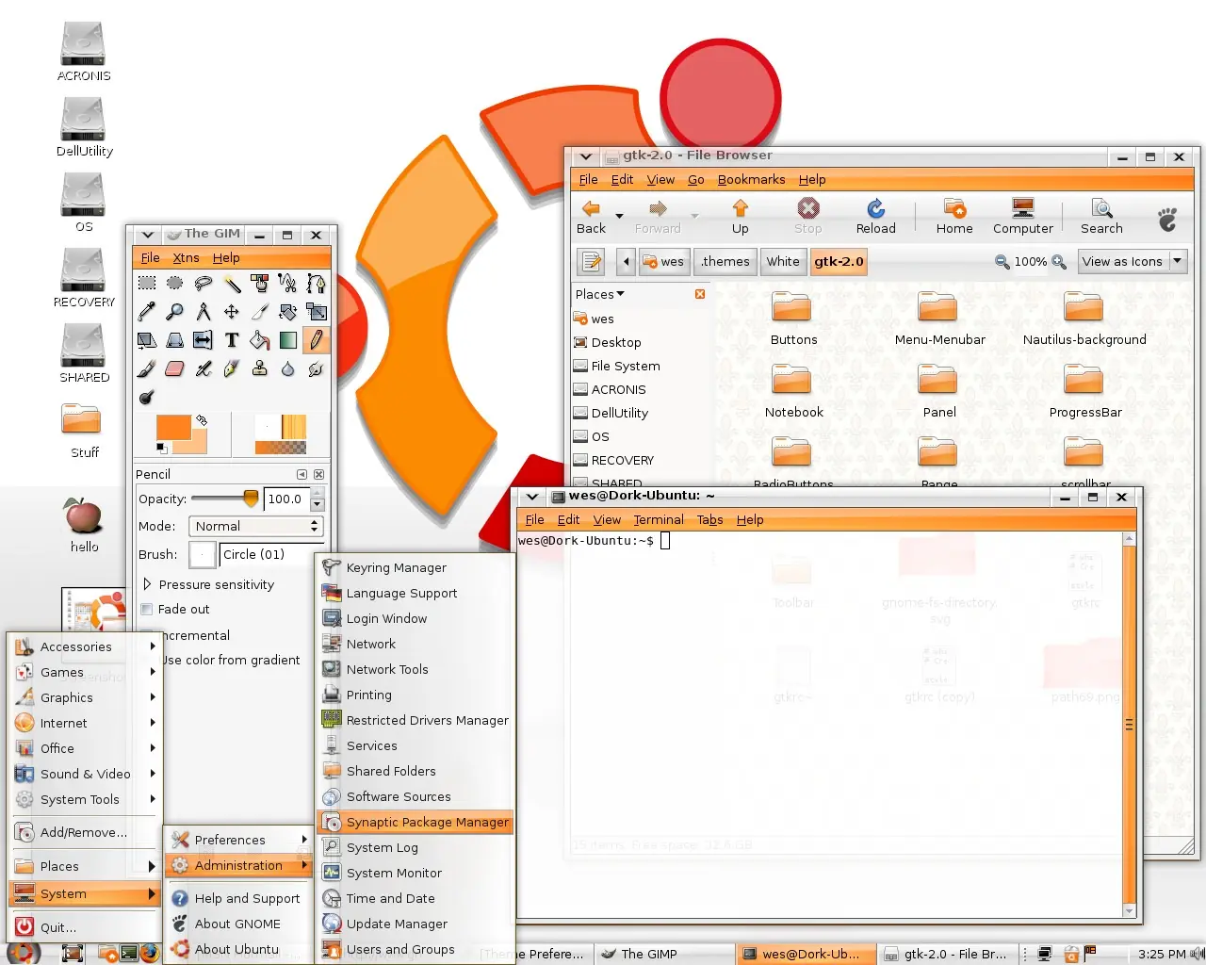This screenshot has height=965, width=1206.
Task: Open the Graphics submenu
Action: coord(84,697)
